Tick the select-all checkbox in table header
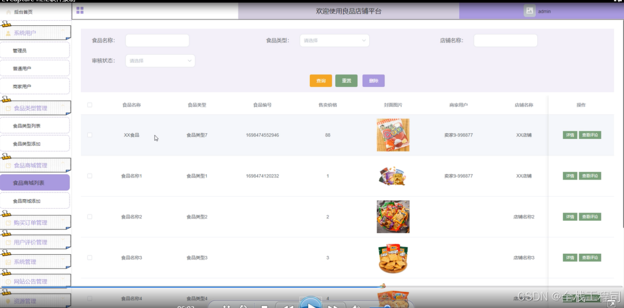 pos(90,105)
